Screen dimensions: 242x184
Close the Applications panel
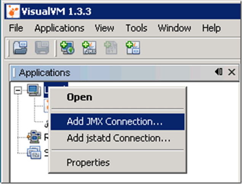[x=231, y=72]
